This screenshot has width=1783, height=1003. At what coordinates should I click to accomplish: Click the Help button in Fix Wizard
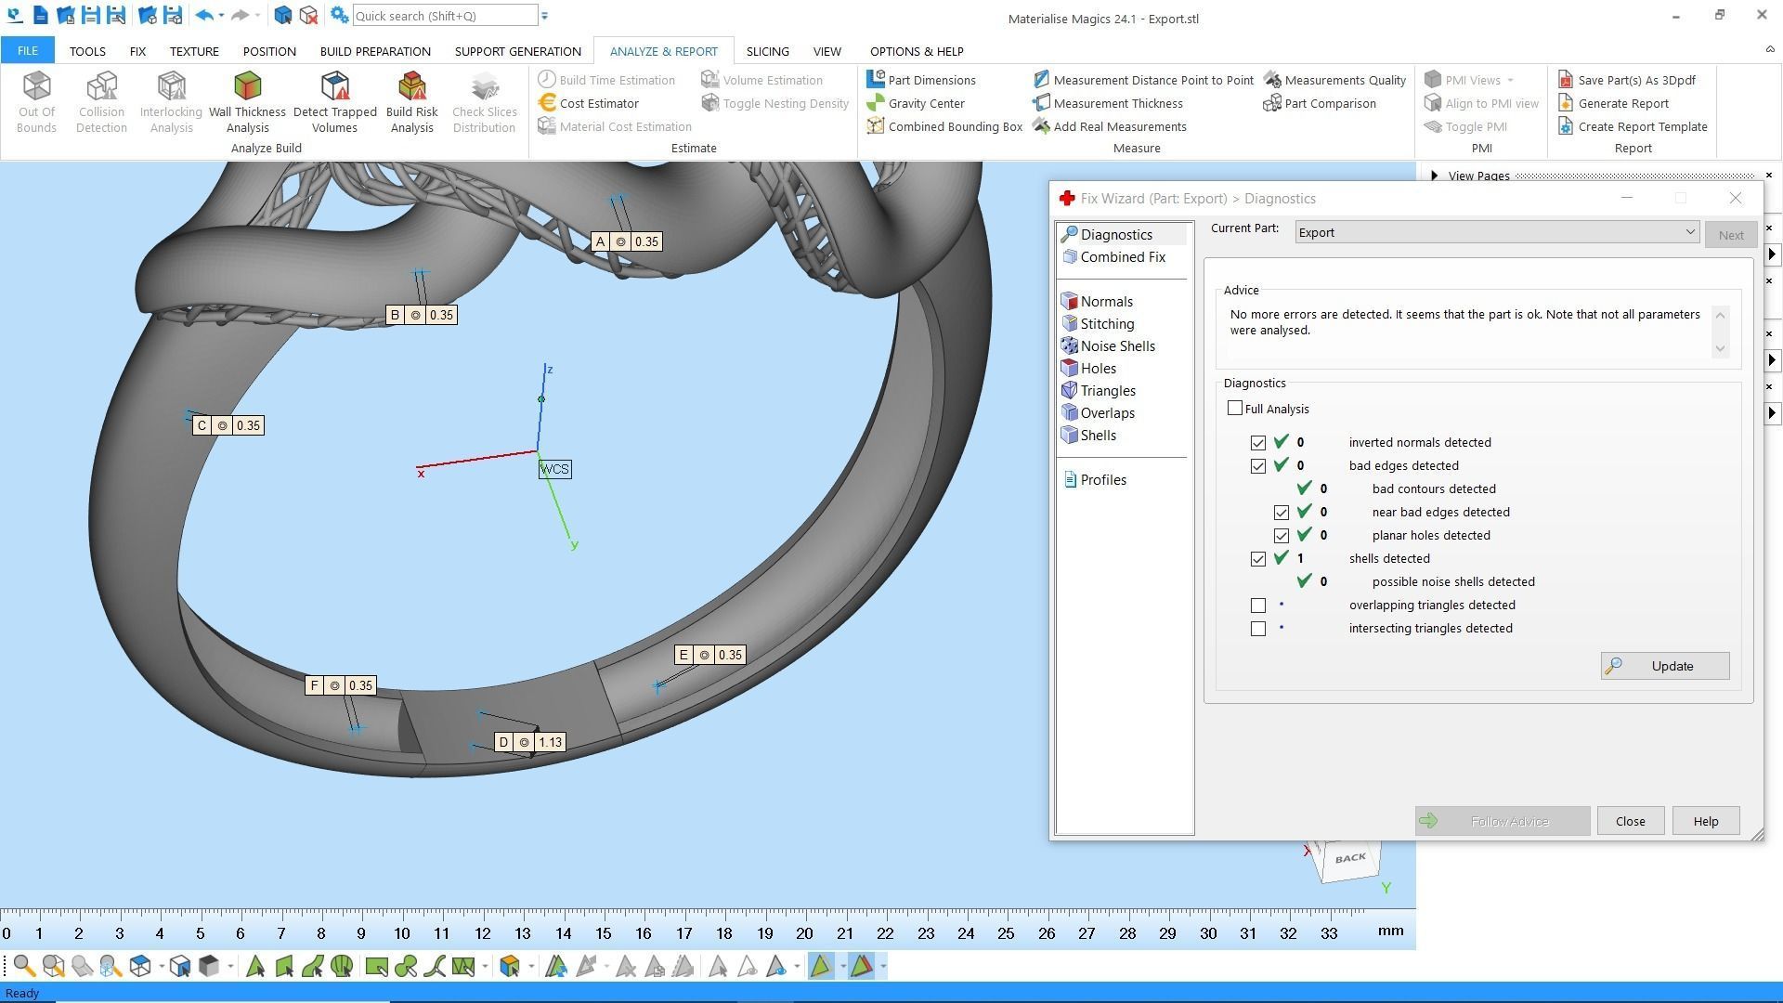click(1705, 821)
